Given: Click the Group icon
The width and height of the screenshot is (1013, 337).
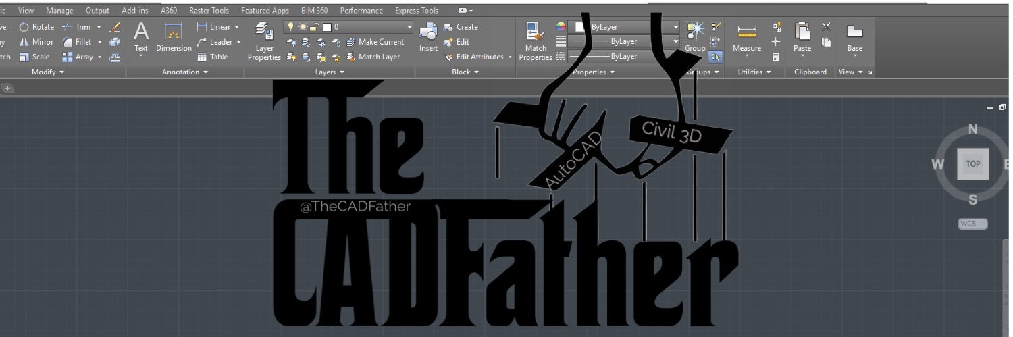Looking at the screenshot, I should click(x=694, y=32).
